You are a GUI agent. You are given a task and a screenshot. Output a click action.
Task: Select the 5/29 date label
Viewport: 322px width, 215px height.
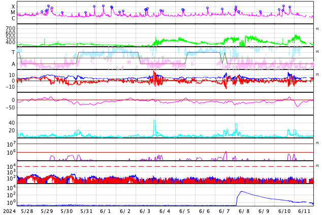tap(47, 211)
